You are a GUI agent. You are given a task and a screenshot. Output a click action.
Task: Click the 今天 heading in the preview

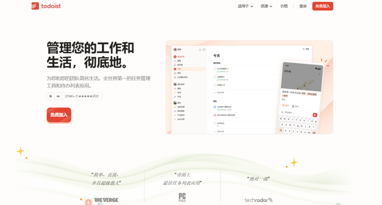pos(217,56)
